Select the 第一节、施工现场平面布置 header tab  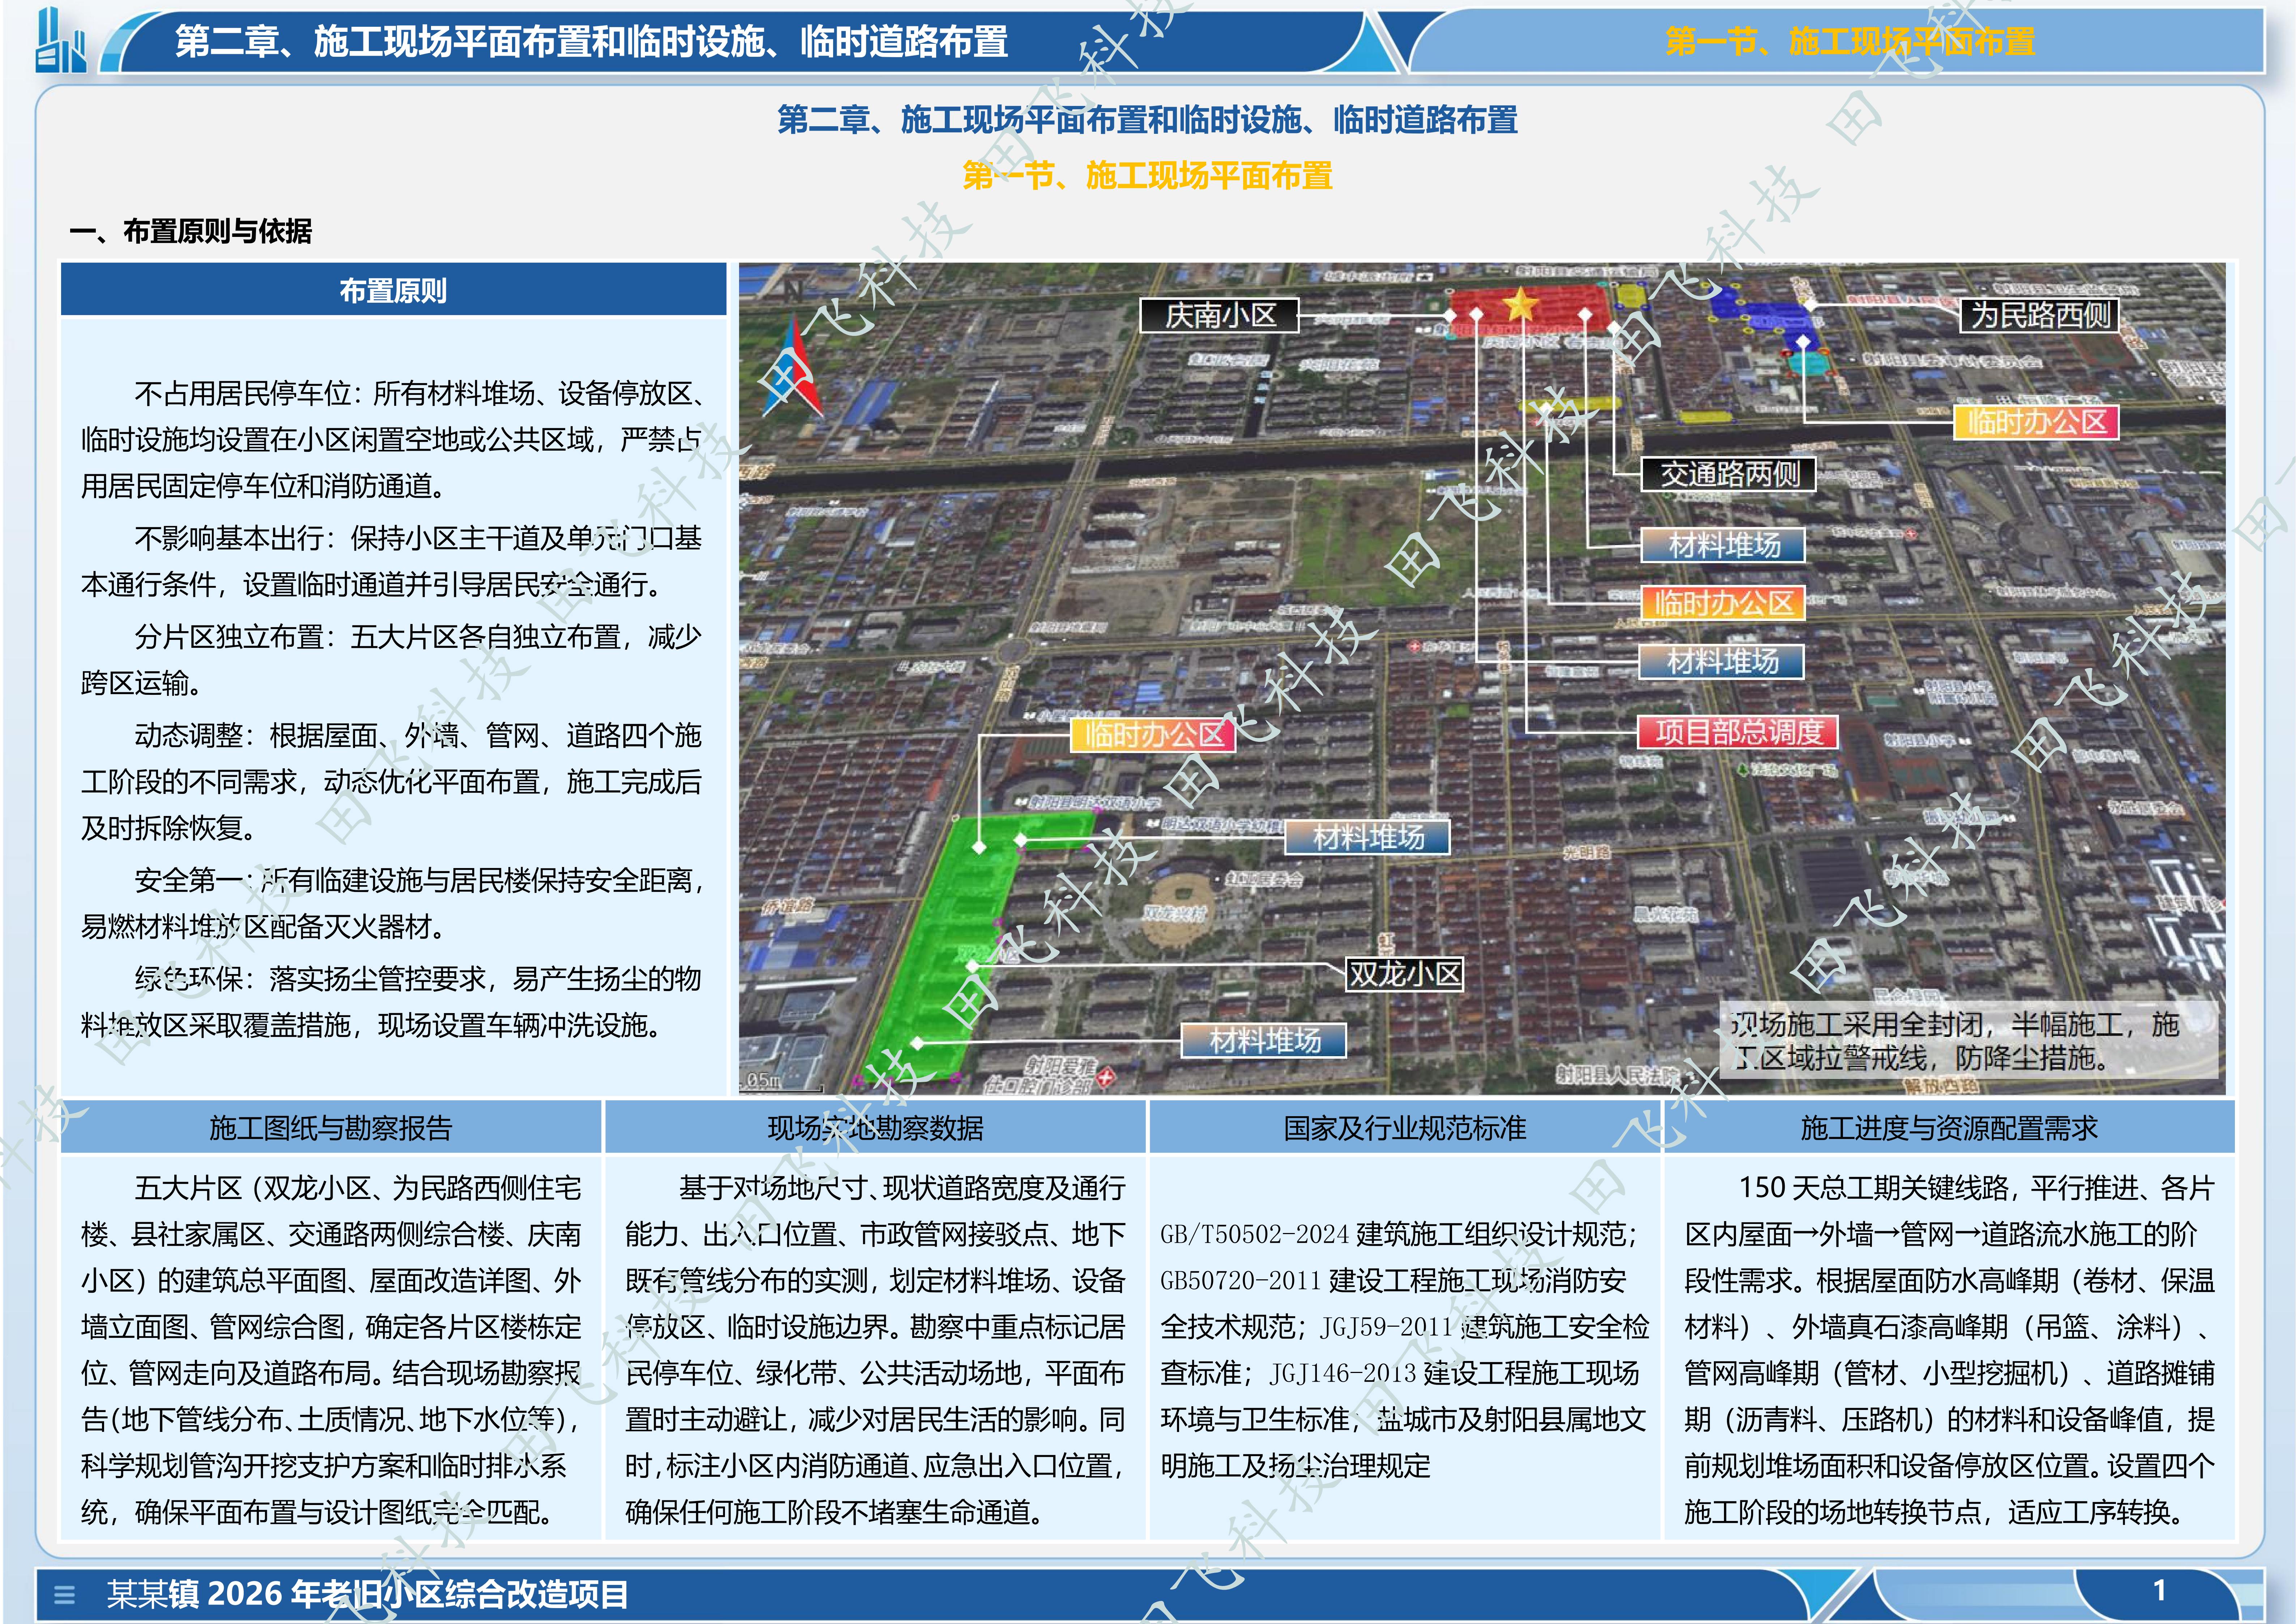click(1850, 42)
